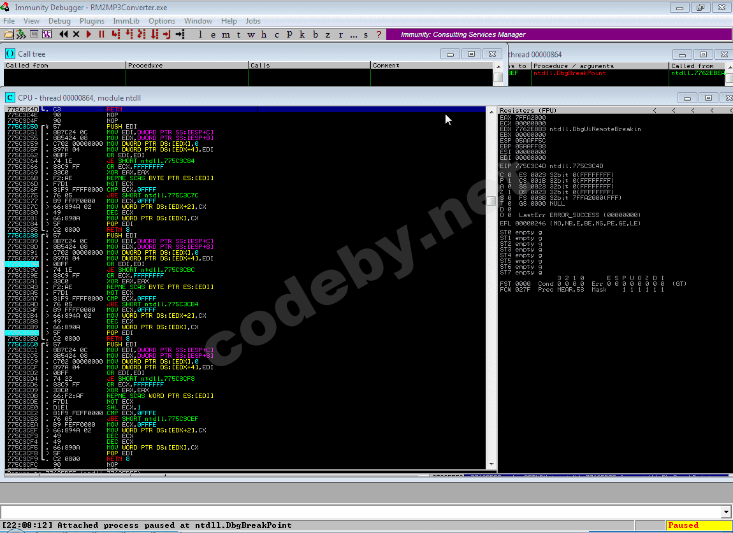Viewport: 733px width, 533px height.
Task: Pause execution with the red pause icon
Action: [101, 34]
